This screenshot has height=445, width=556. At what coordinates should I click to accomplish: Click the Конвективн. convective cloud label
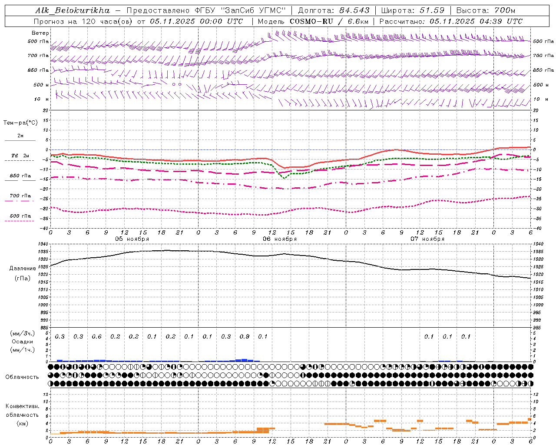click(22, 406)
